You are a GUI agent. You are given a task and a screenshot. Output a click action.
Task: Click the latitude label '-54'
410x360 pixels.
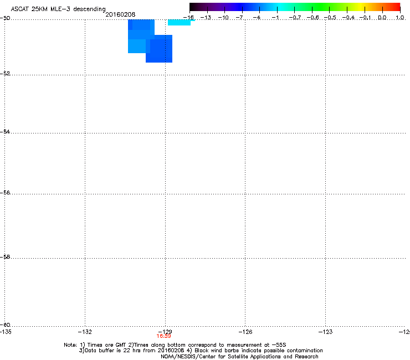point(5,132)
